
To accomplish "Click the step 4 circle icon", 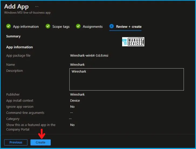I will pyautogui.click(x=112, y=26).
